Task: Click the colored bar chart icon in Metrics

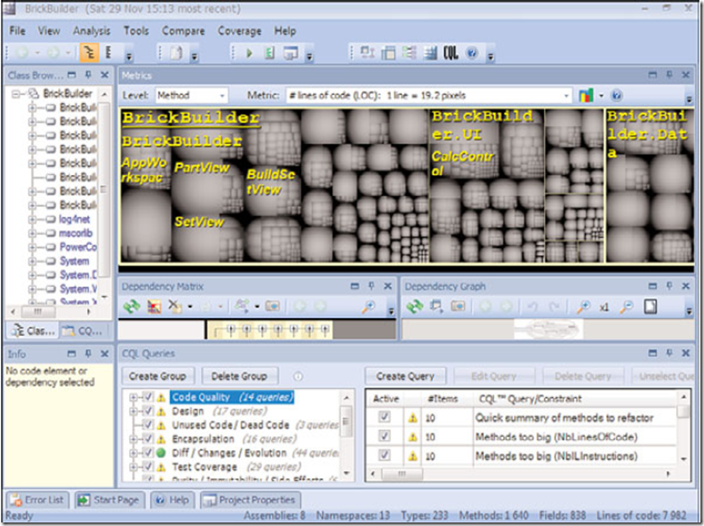Action: (x=586, y=95)
